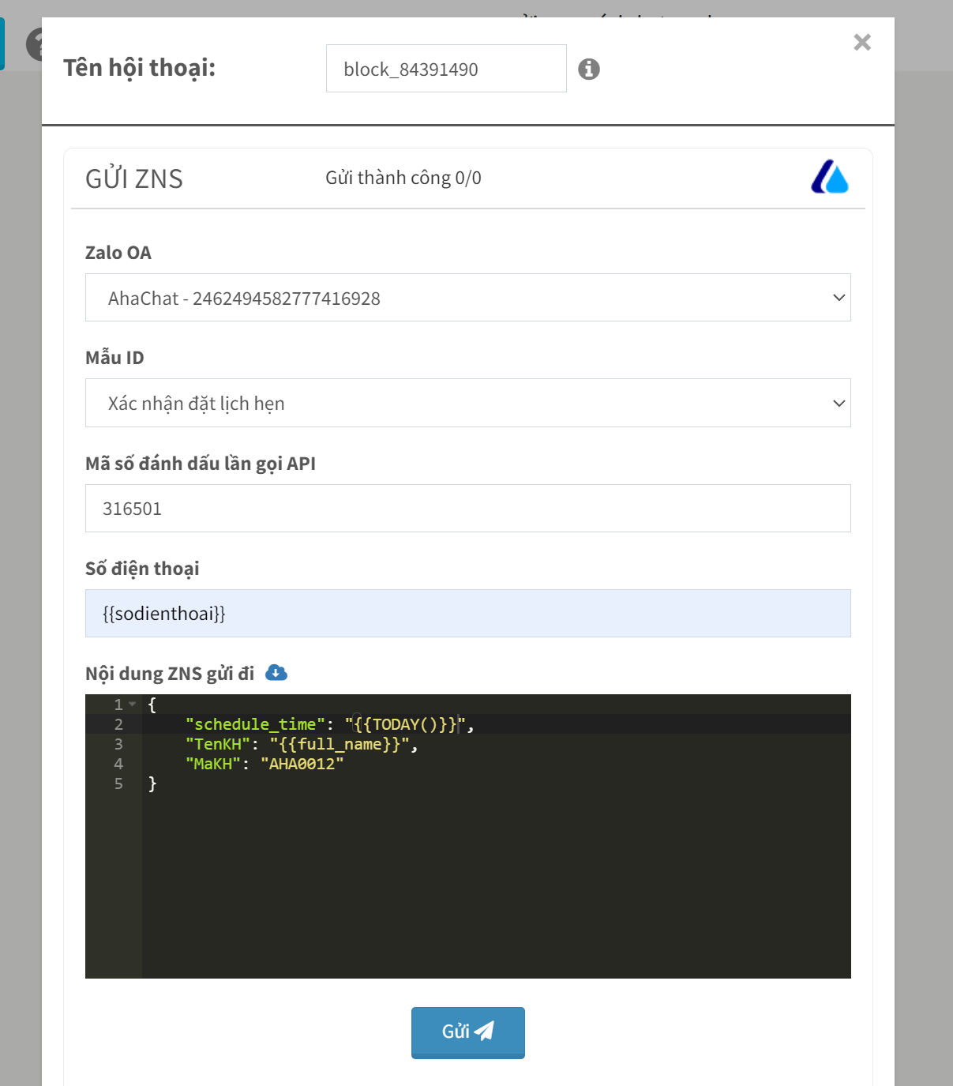The image size is (953, 1086).
Task: Open the Mẫu ID template dropdown
Action: [468, 403]
